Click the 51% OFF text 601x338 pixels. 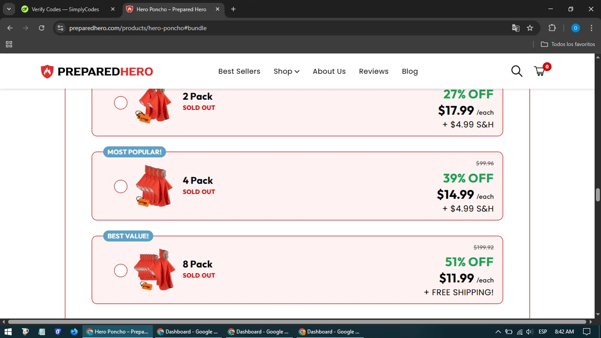point(469,262)
